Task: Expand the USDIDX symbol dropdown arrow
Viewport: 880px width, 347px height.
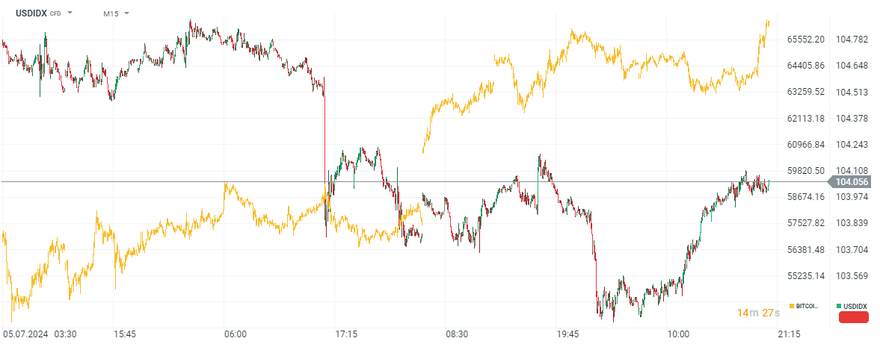Action: 70,13
